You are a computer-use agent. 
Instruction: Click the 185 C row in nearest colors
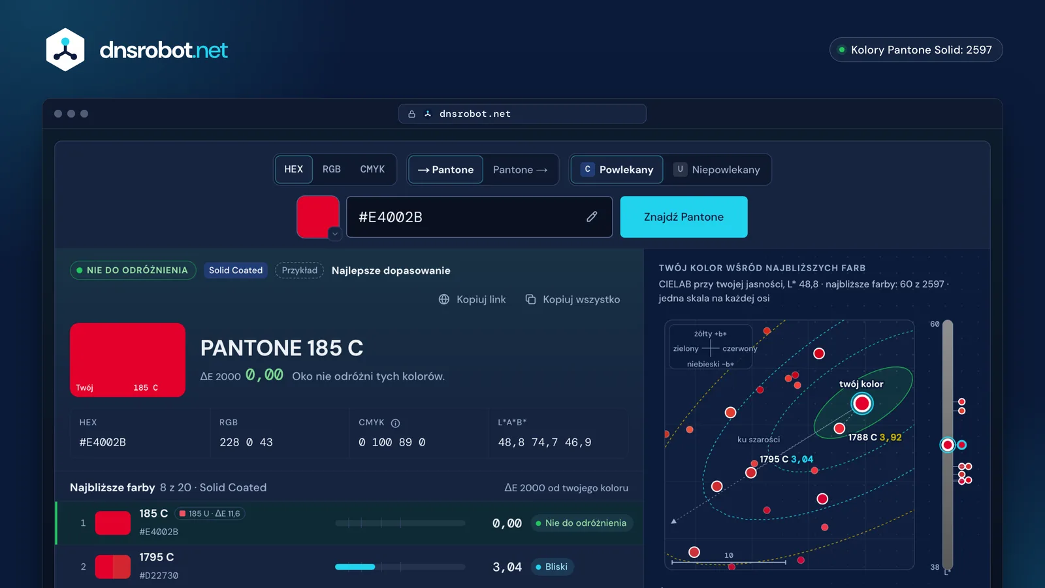click(349, 523)
